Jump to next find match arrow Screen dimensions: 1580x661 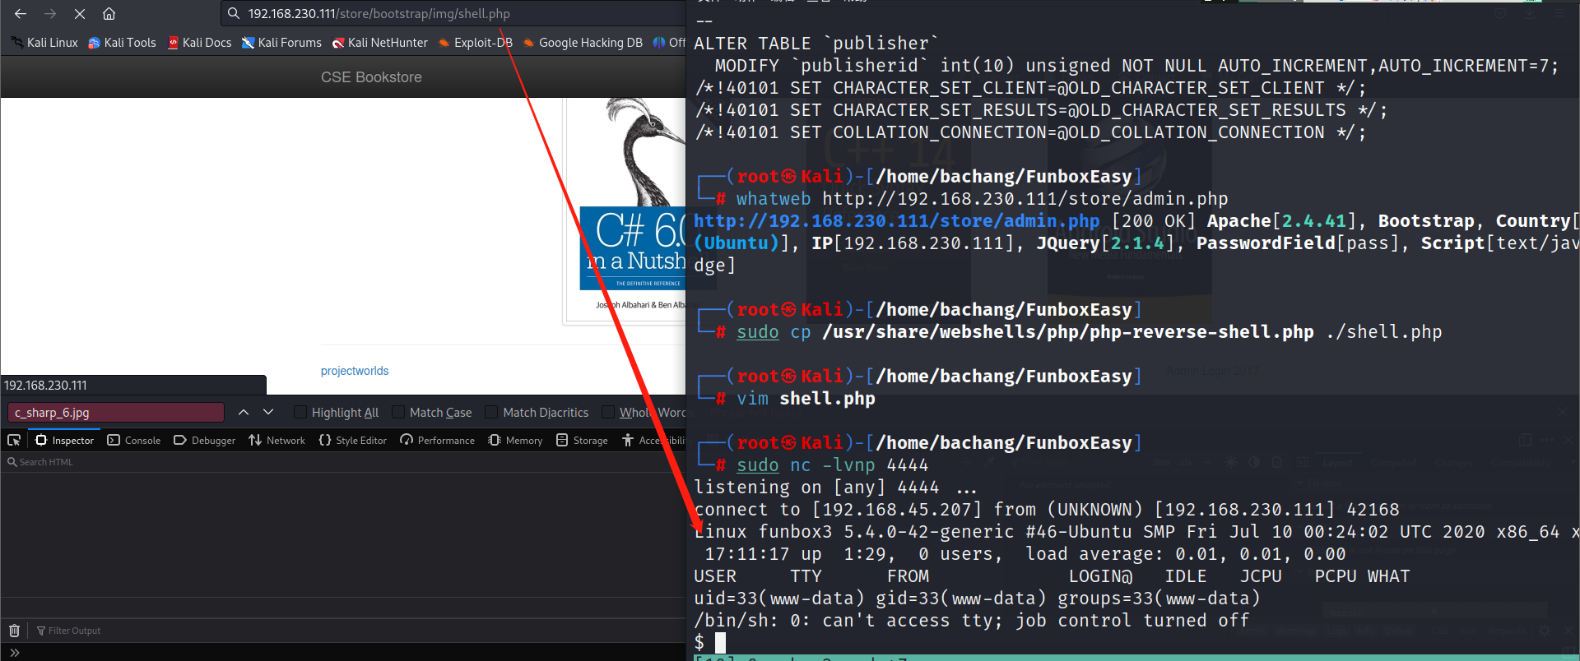click(268, 412)
